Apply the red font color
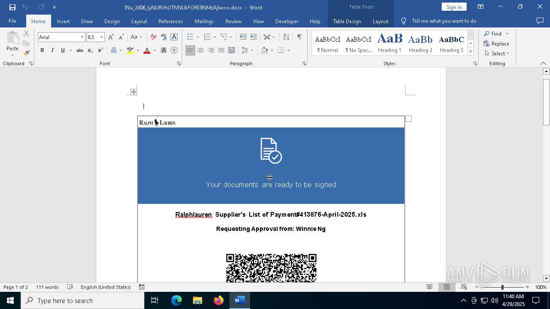550x309 pixels. (x=147, y=51)
